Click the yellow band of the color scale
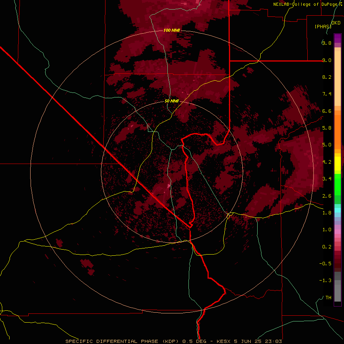This screenshot has width=344, height=344. tap(338, 164)
